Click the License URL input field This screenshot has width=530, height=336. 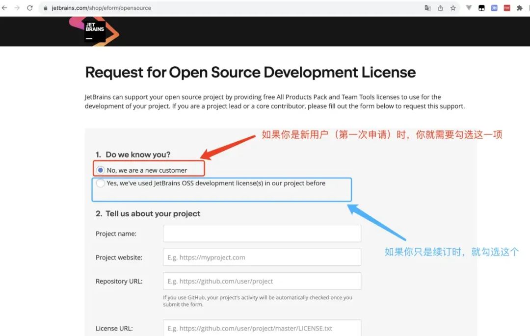(x=262, y=328)
